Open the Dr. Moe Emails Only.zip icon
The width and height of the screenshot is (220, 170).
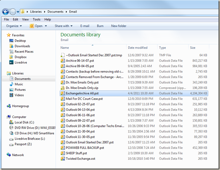click(63, 88)
